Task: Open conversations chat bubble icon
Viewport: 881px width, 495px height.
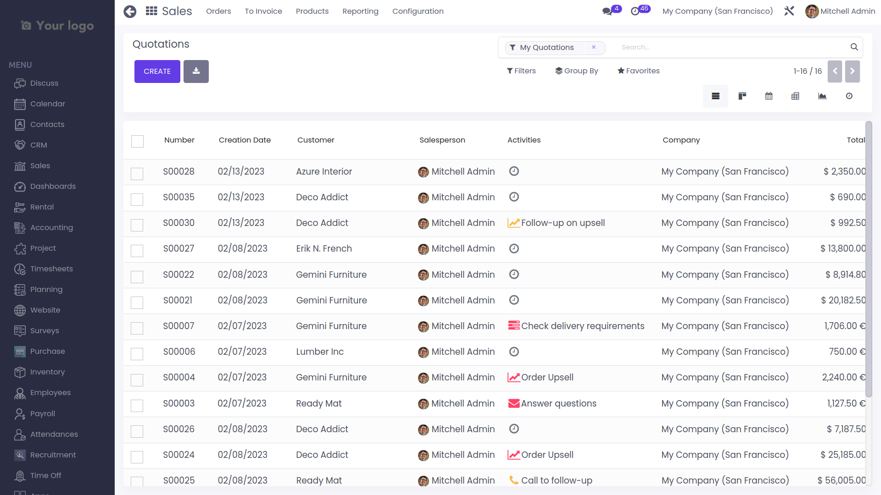Action: coord(607,11)
